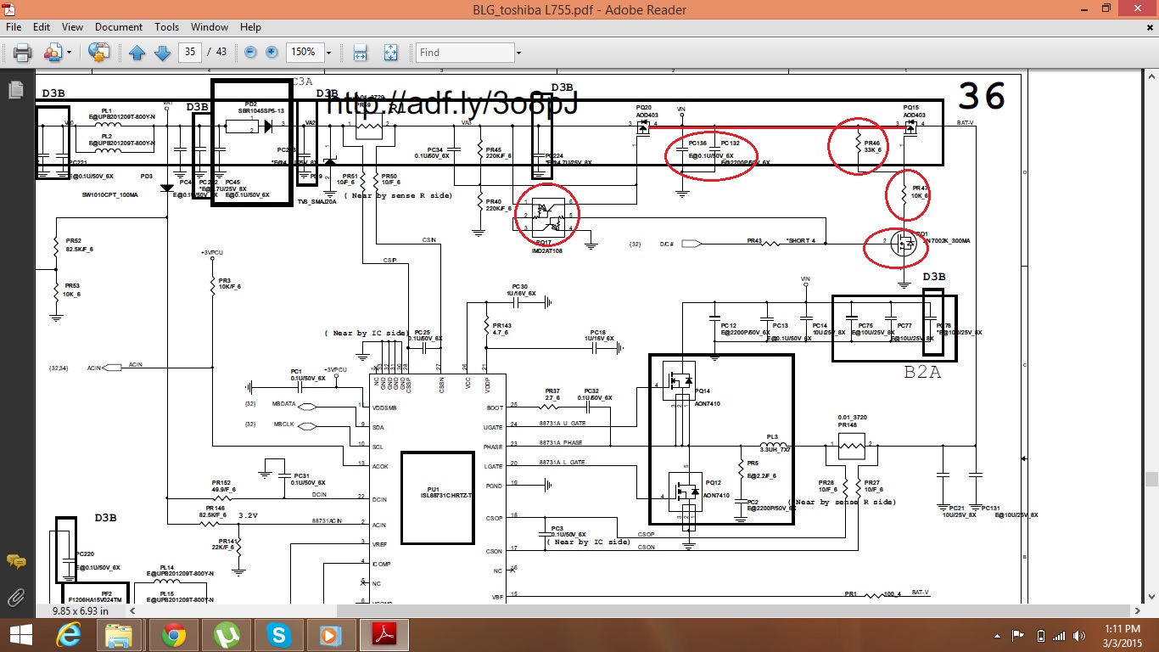Click the battery status tray icon

(x=1041, y=636)
